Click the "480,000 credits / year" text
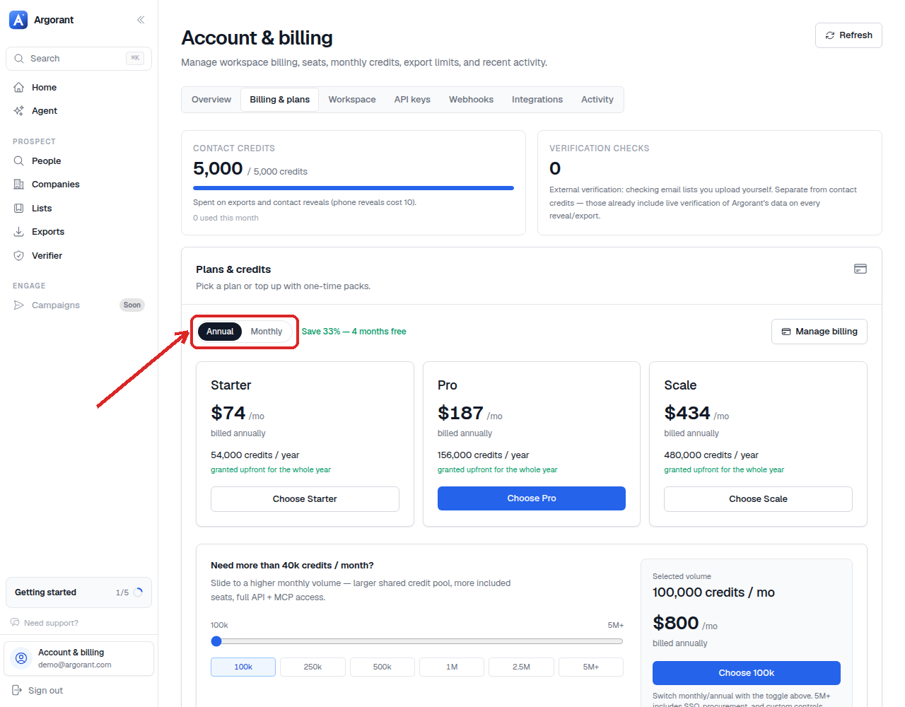The width and height of the screenshot is (905, 707). [711, 455]
